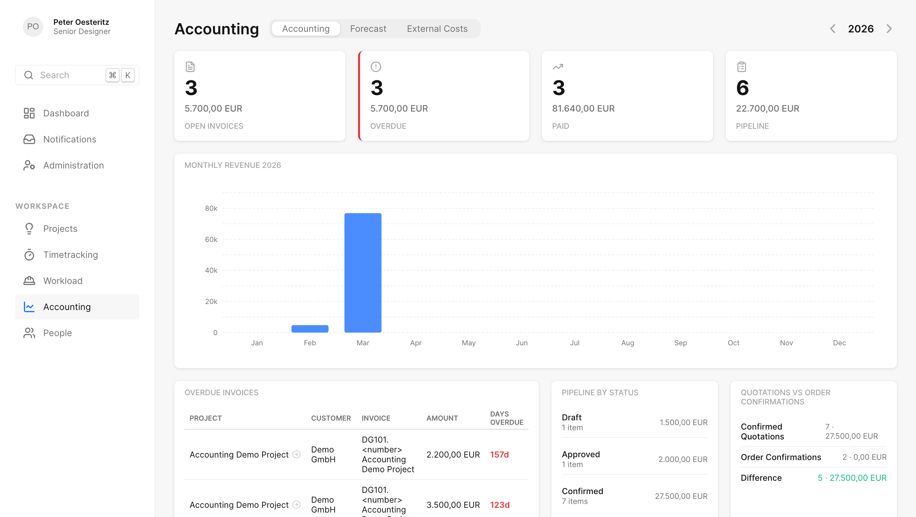Open the Notifications inbox icon
Viewport: 916px width, 517px height.
(x=29, y=139)
